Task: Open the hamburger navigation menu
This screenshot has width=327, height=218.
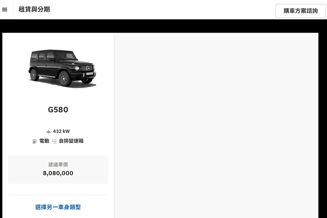Action: (x=5, y=10)
